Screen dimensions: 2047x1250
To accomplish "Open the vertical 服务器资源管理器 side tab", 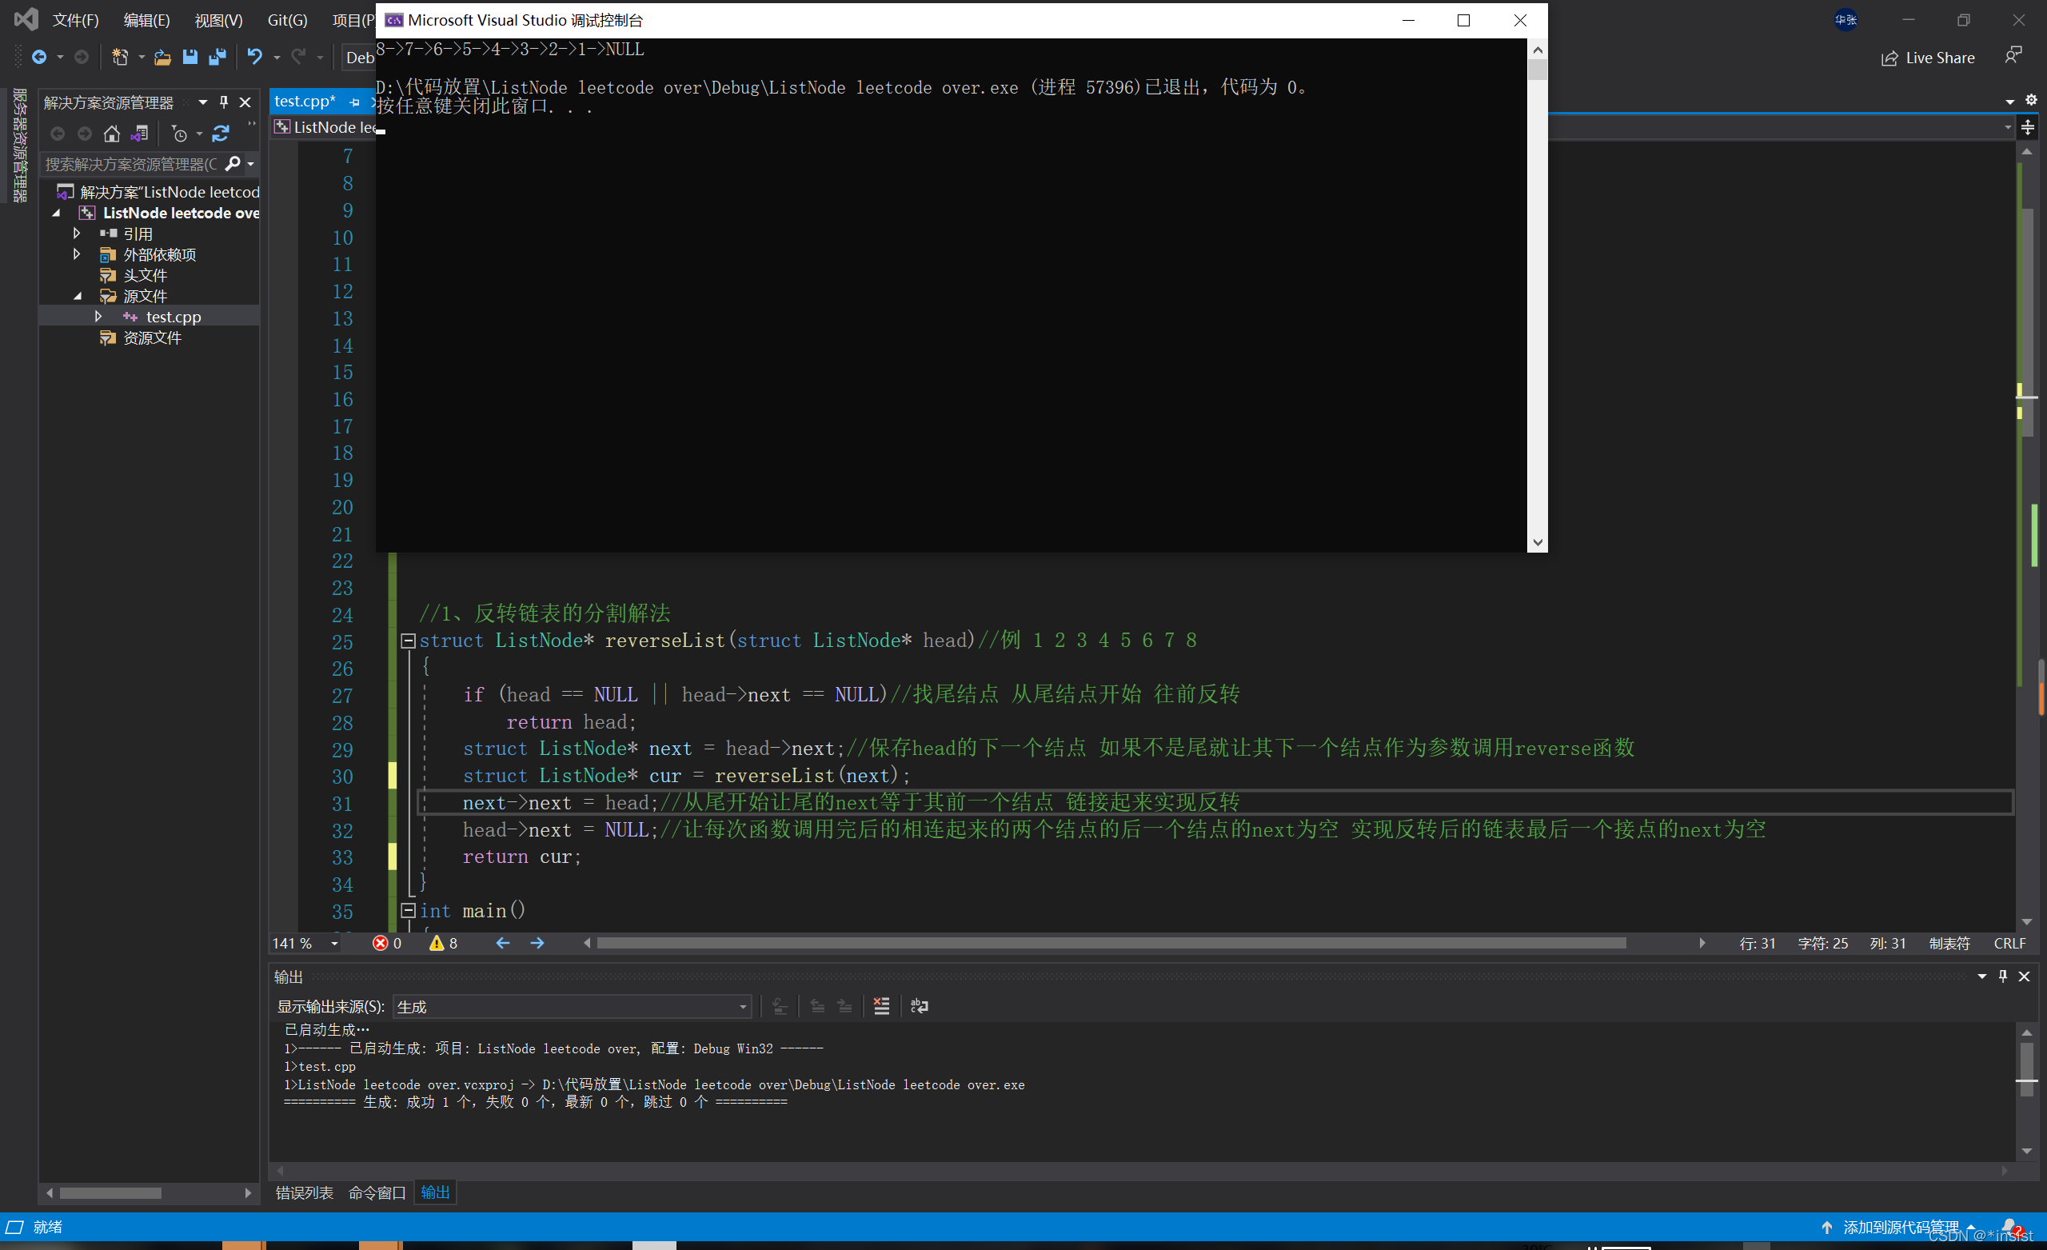I will click(20, 145).
